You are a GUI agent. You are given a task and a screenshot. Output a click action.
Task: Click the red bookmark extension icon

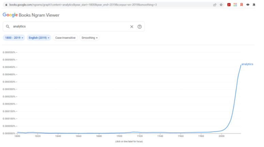242,5
